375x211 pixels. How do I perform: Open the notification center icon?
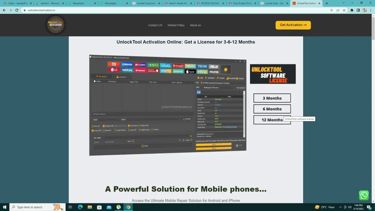(369, 207)
